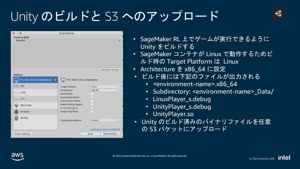Select PC, Mac & Linux Standalone monitor icon
The height and width of the screenshot is (169, 300).
click(x=16, y=80)
